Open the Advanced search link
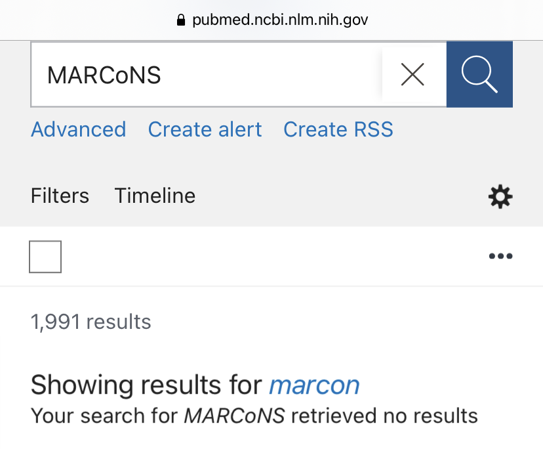The image size is (543, 449). point(78,129)
